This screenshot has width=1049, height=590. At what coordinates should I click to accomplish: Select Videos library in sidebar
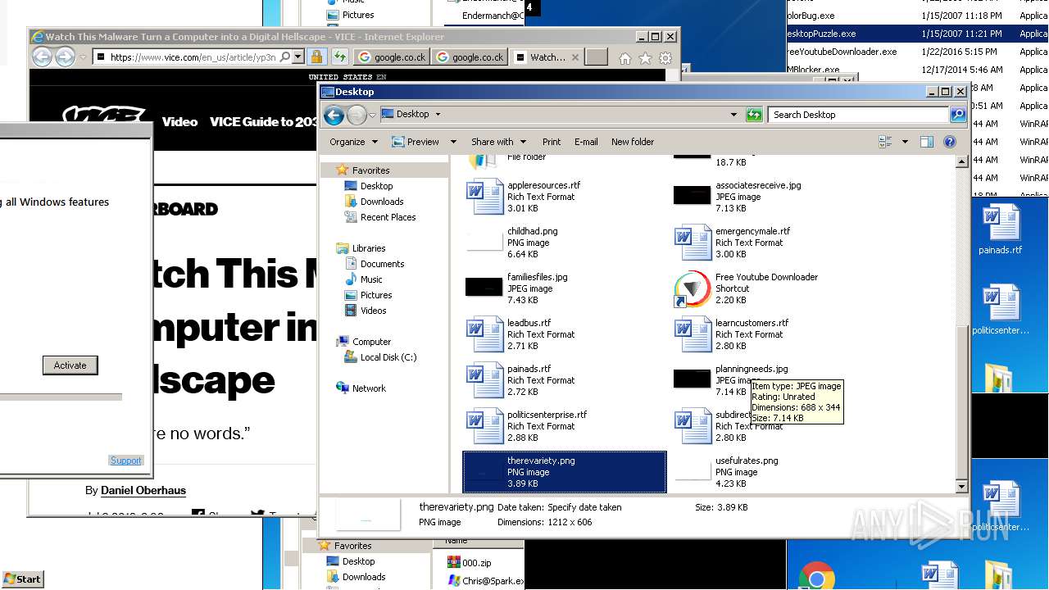coord(373,311)
